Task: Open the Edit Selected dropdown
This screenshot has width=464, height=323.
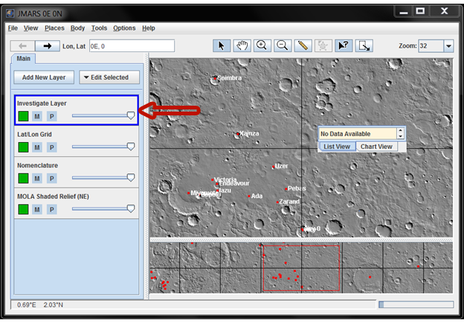Action: click(x=109, y=77)
